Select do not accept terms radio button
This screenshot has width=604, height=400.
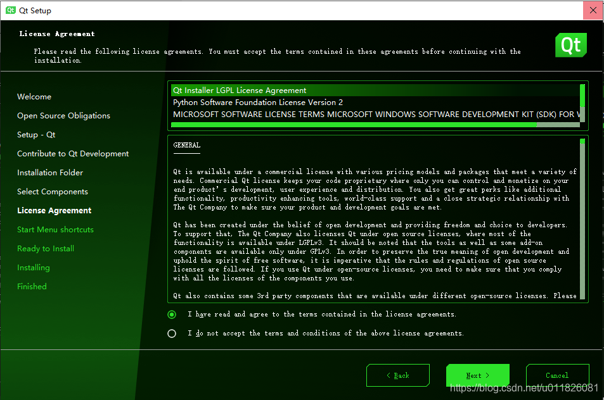tap(172, 334)
